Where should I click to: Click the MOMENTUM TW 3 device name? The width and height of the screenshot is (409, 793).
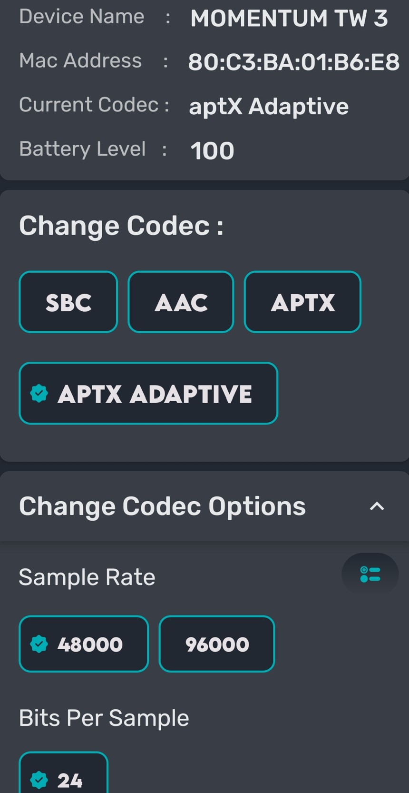point(289,19)
